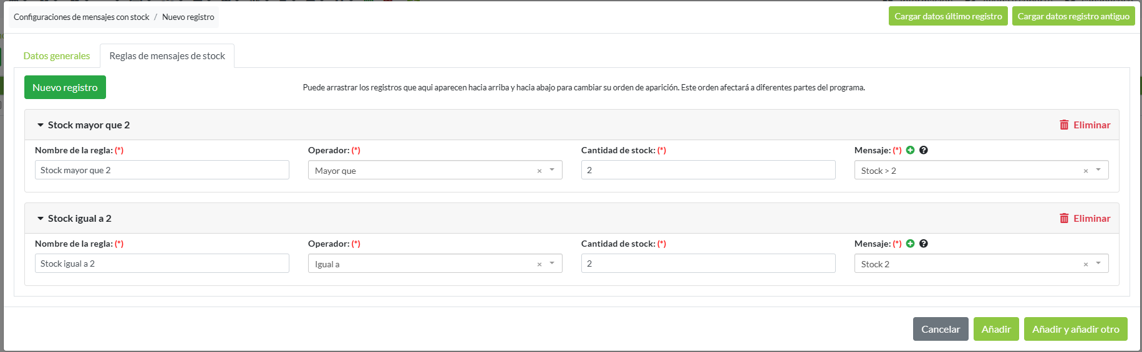Click green plus icon in Stock igual a 2 rule
The image size is (1142, 352).
click(910, 244)
